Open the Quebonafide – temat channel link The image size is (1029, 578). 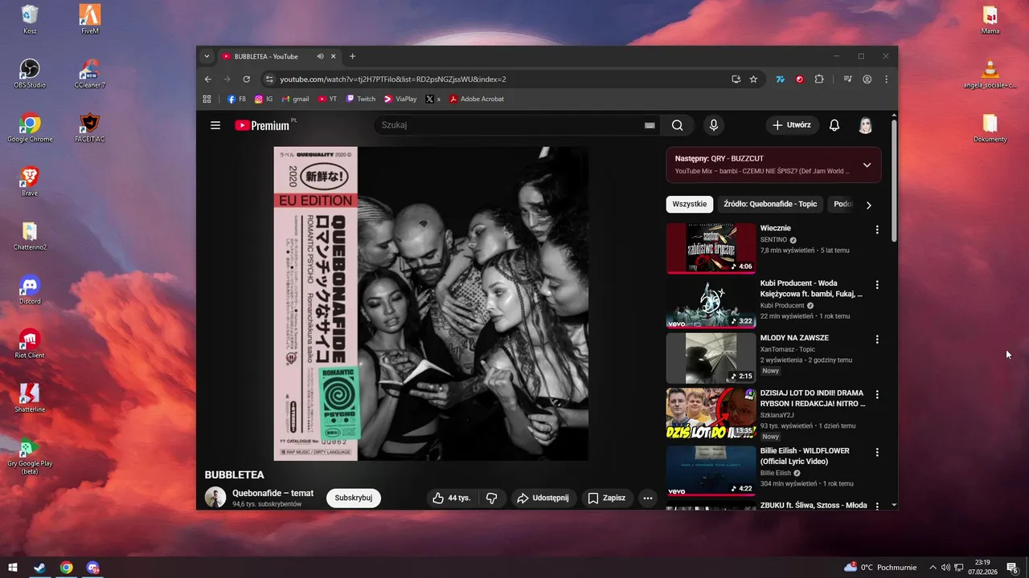(x=273, y=493)
